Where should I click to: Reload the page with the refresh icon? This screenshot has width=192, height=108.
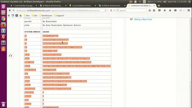(x=106, y=10)
